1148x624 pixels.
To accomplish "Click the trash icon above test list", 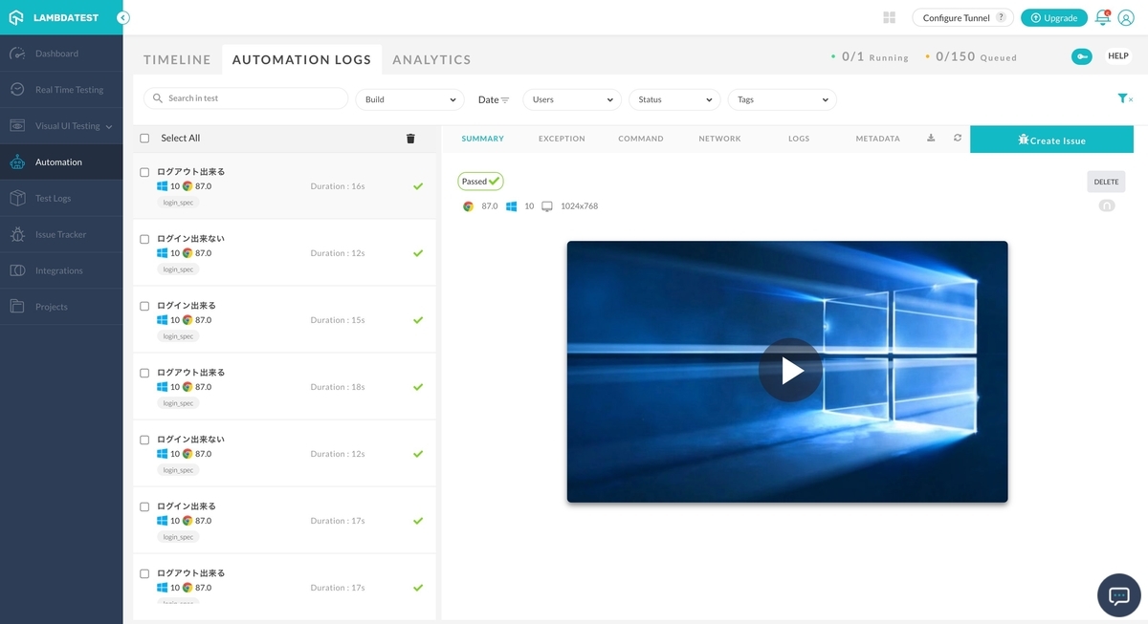I will point(410,139).
